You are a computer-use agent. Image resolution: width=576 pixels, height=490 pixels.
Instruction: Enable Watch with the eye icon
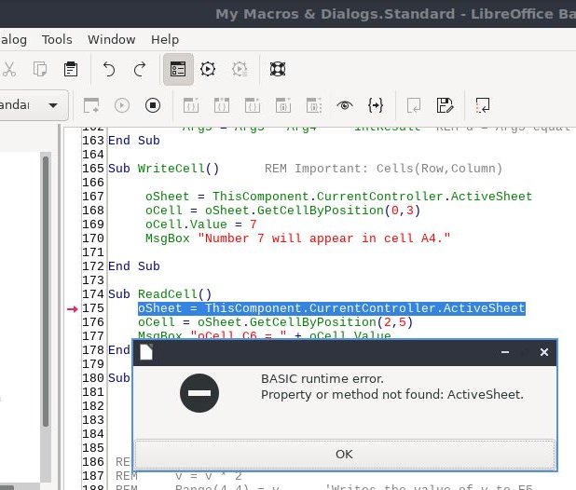click(x=345, y=105)
